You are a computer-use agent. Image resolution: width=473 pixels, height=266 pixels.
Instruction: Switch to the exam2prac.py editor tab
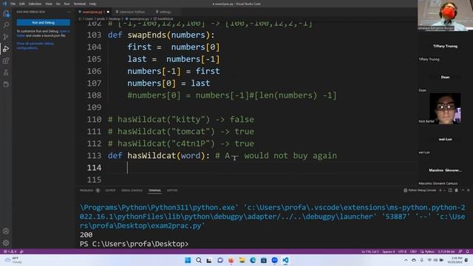[93, 12]
